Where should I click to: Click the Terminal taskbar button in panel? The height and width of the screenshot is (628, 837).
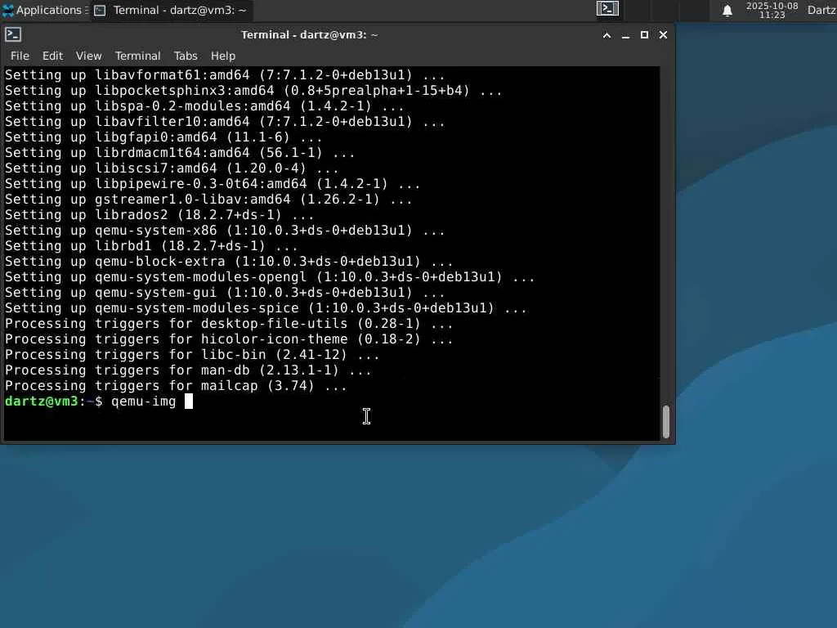pyautogui.click(x=171, y=10)
